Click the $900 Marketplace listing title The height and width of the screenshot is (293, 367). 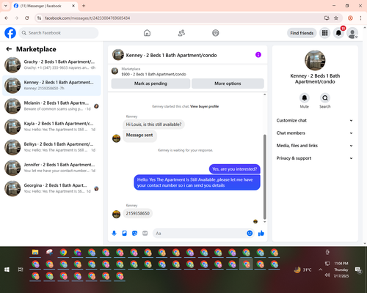point(153,74)
